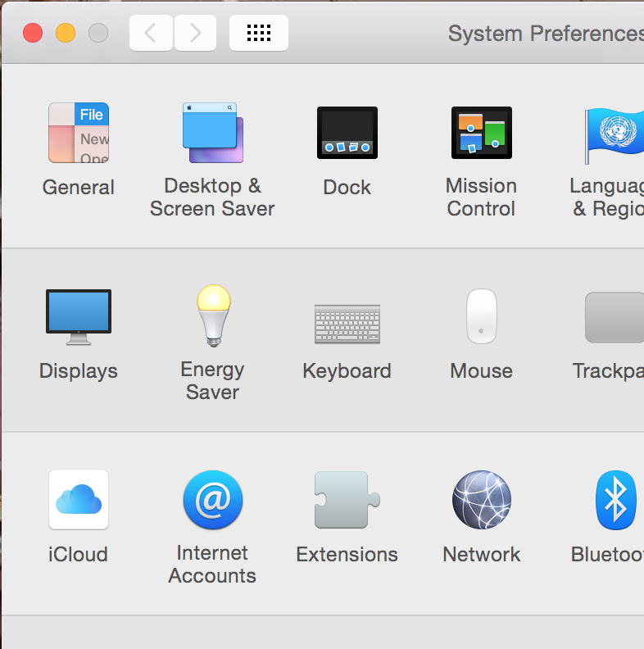Go back with the left arrow button
644x649 pixels.
[x=151, y=33]
